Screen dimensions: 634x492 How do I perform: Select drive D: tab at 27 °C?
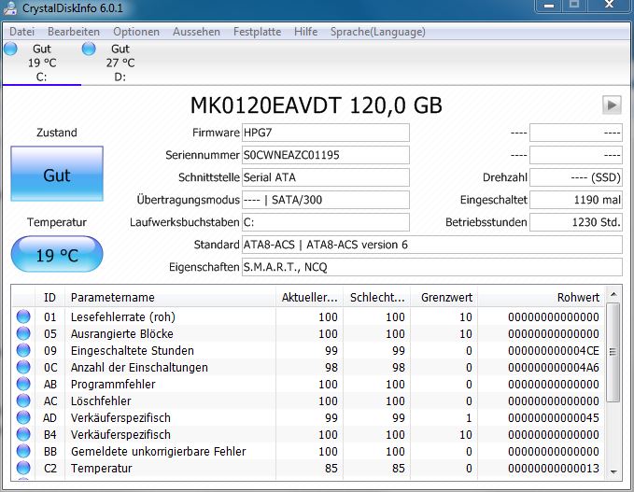tap(120, 63)
